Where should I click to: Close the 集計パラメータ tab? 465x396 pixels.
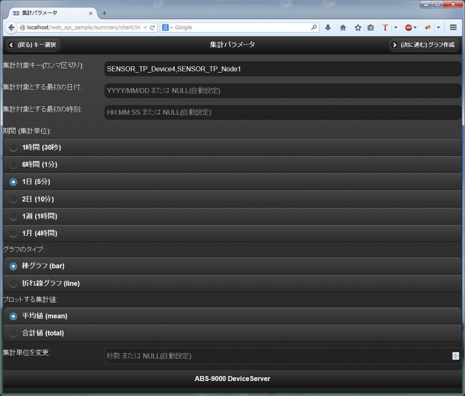[x=91, y=13]
